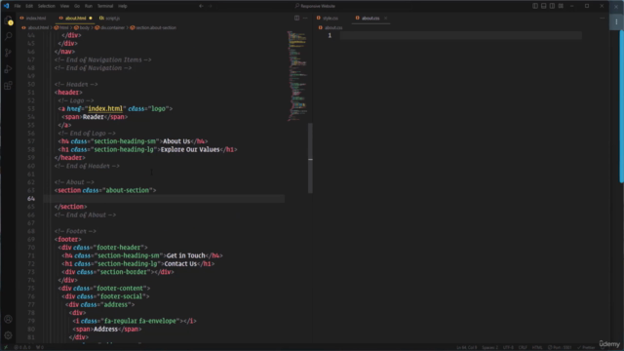Click the ports indicator in status bar
Viewport: 624px width, 351px height.
40,347
